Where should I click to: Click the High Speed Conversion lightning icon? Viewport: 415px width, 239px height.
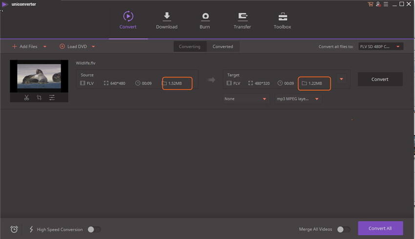[x=31, y=229]
